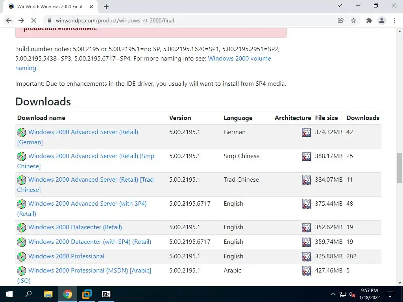
Task: Close the WinWorld tab
Action: pyautogui.click(x=91, y=7)
